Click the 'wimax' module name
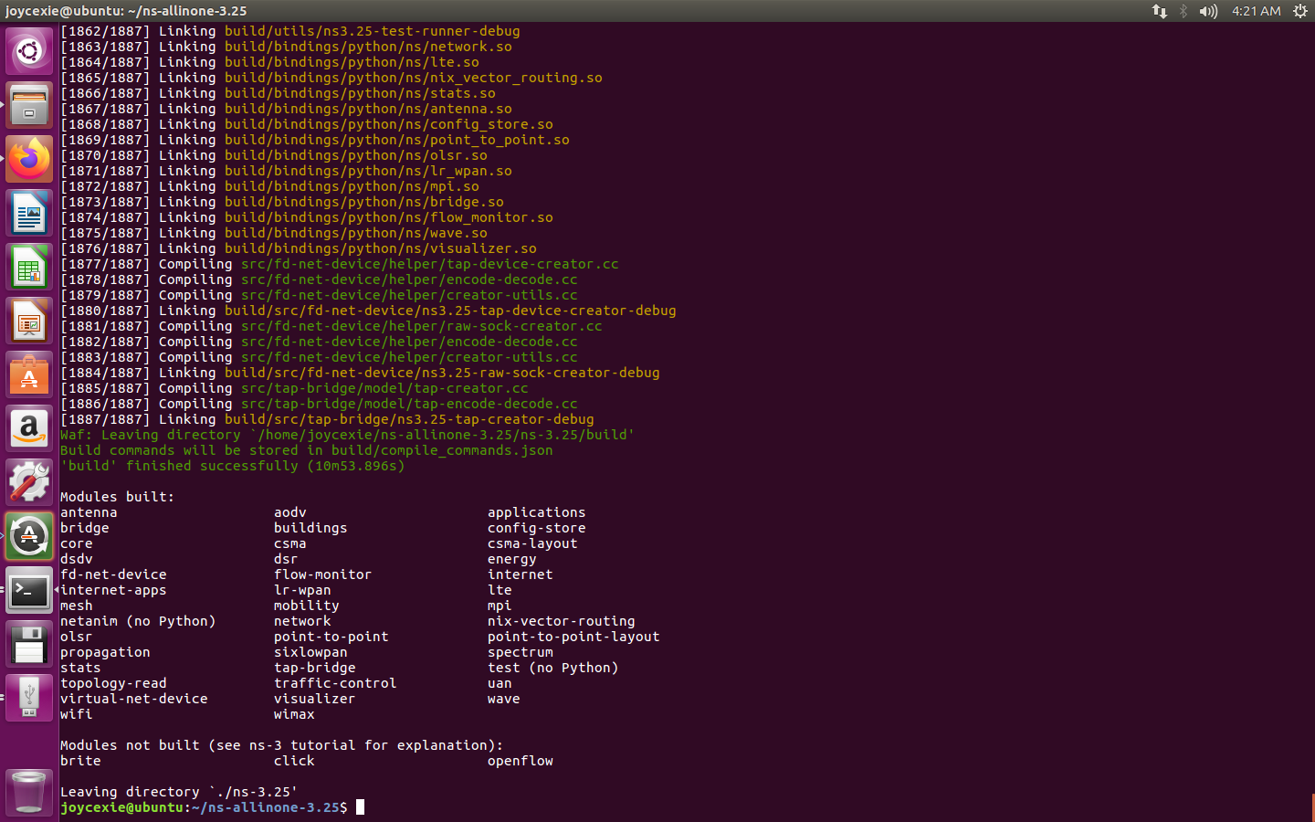The width and height of the screenshot is (1315, 822). click(294, 714)
